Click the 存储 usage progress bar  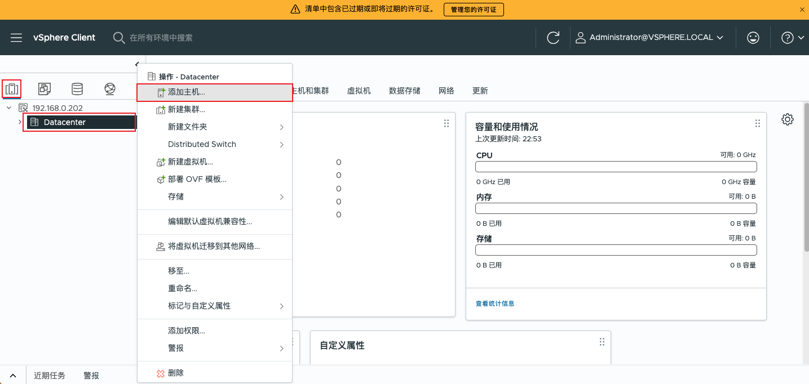click(616, 250)
